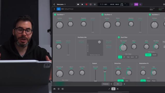Image resolution: width=165 pixels, height=93 pixels.
Task: Open the Inspector info icon
Action: (59, 89)
